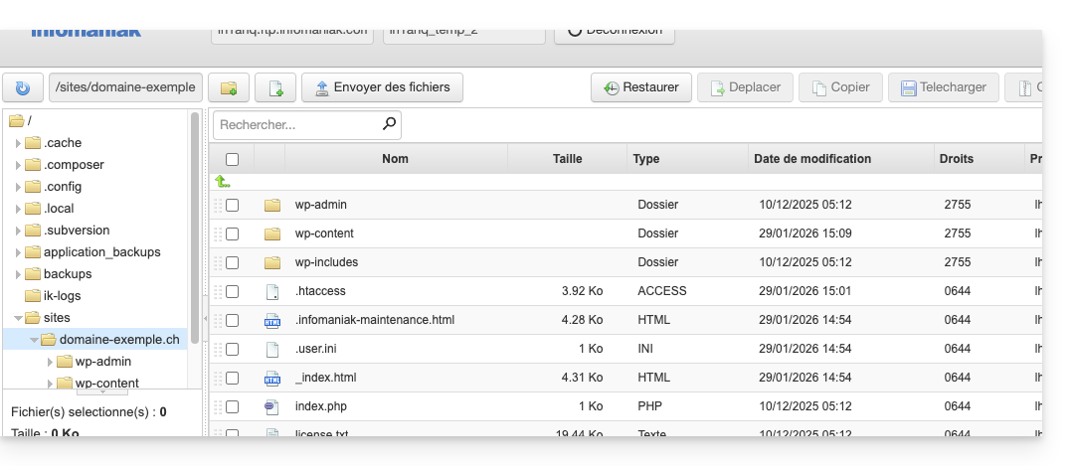Click the blue refresh icon button
This screenshot has height=466, width=1072.
(23, 87)
